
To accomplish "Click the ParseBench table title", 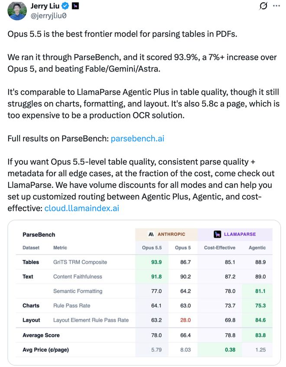I will tap(39, 235).
